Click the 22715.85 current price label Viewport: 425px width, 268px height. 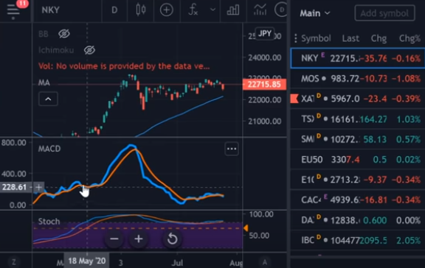265,85
